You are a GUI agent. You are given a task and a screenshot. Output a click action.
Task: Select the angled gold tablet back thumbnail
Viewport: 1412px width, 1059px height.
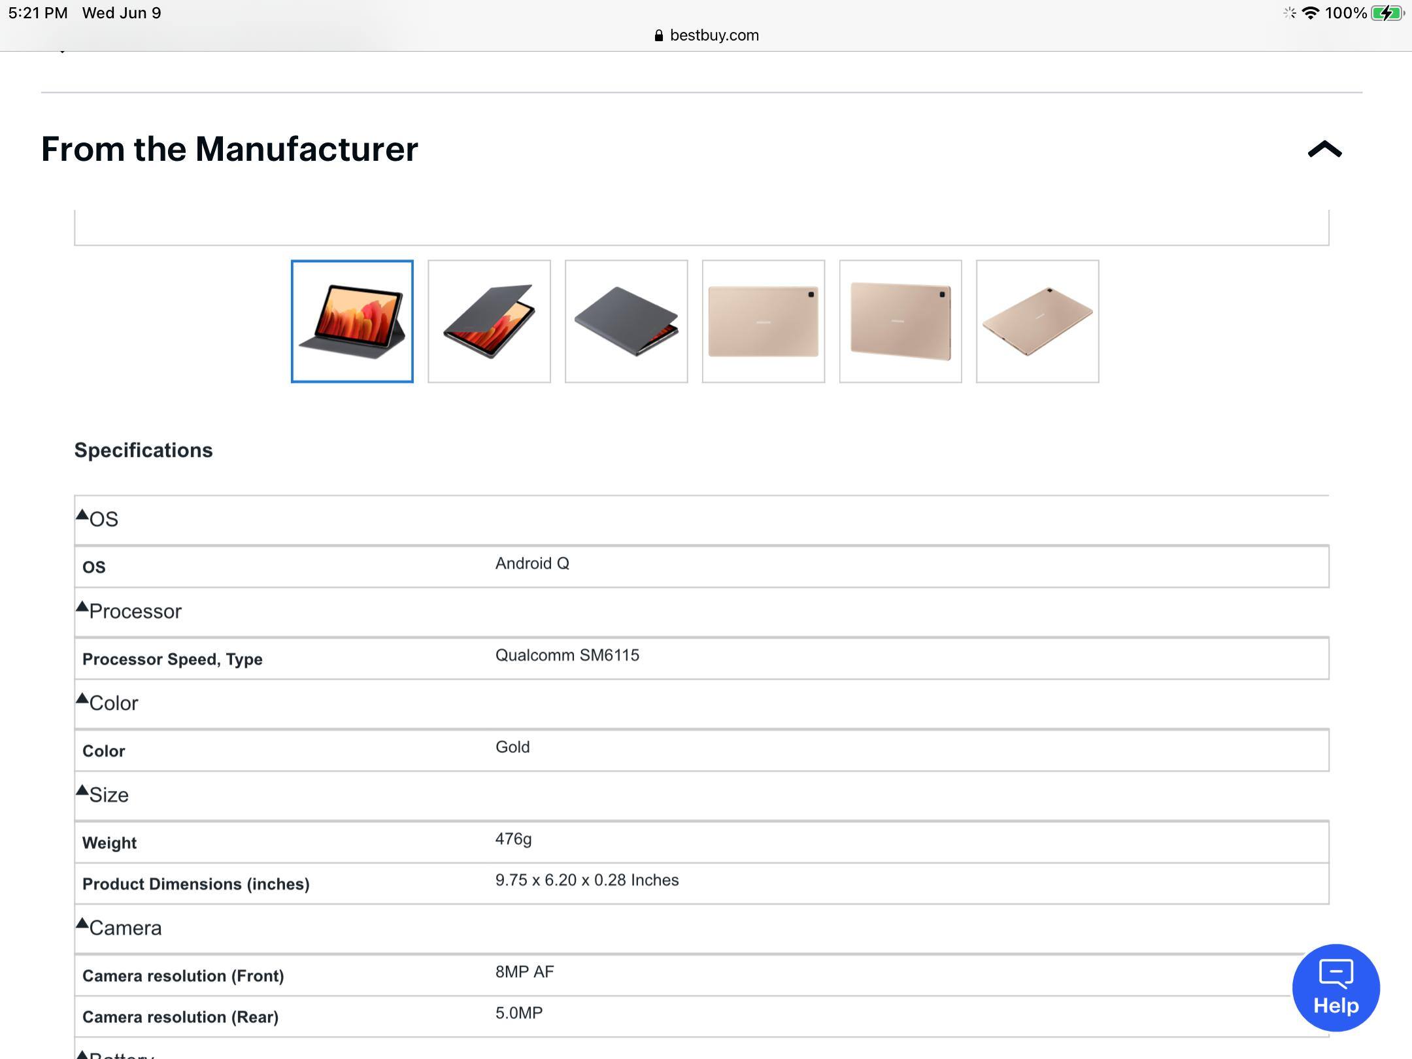click(x=900, y=322)
